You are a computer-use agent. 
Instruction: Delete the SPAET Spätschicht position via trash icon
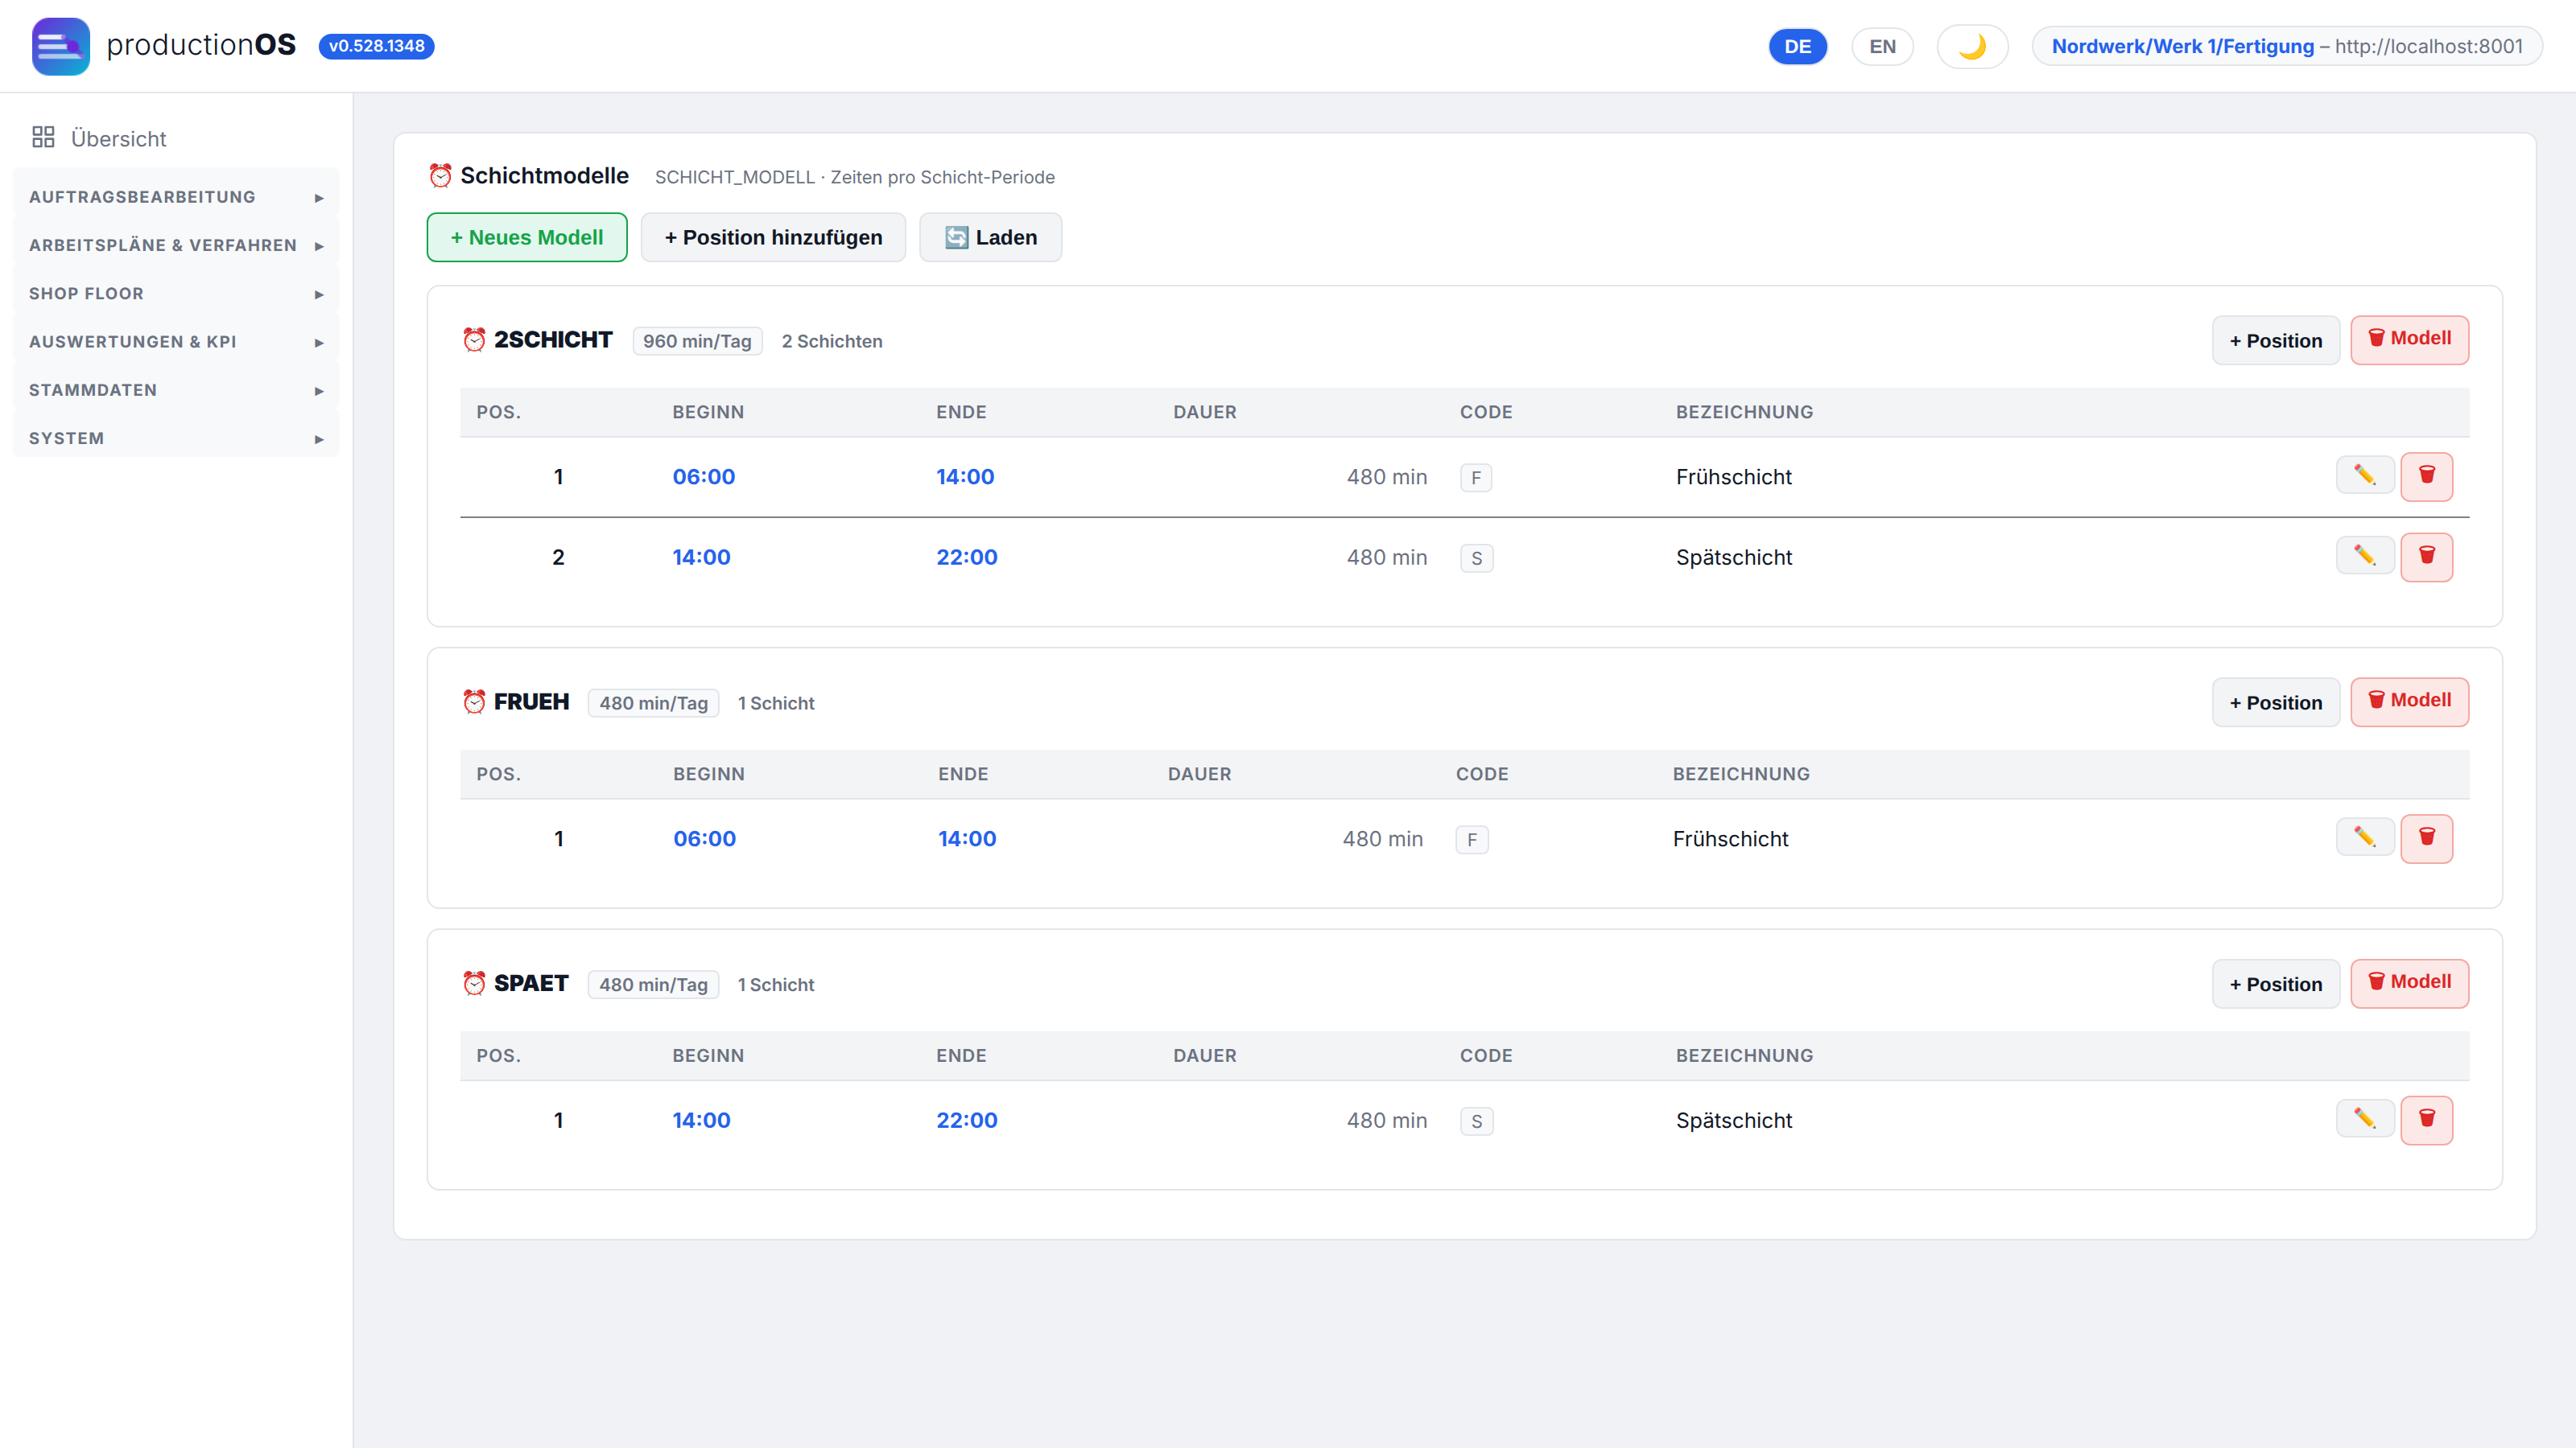click(x=2426, y=1121)
